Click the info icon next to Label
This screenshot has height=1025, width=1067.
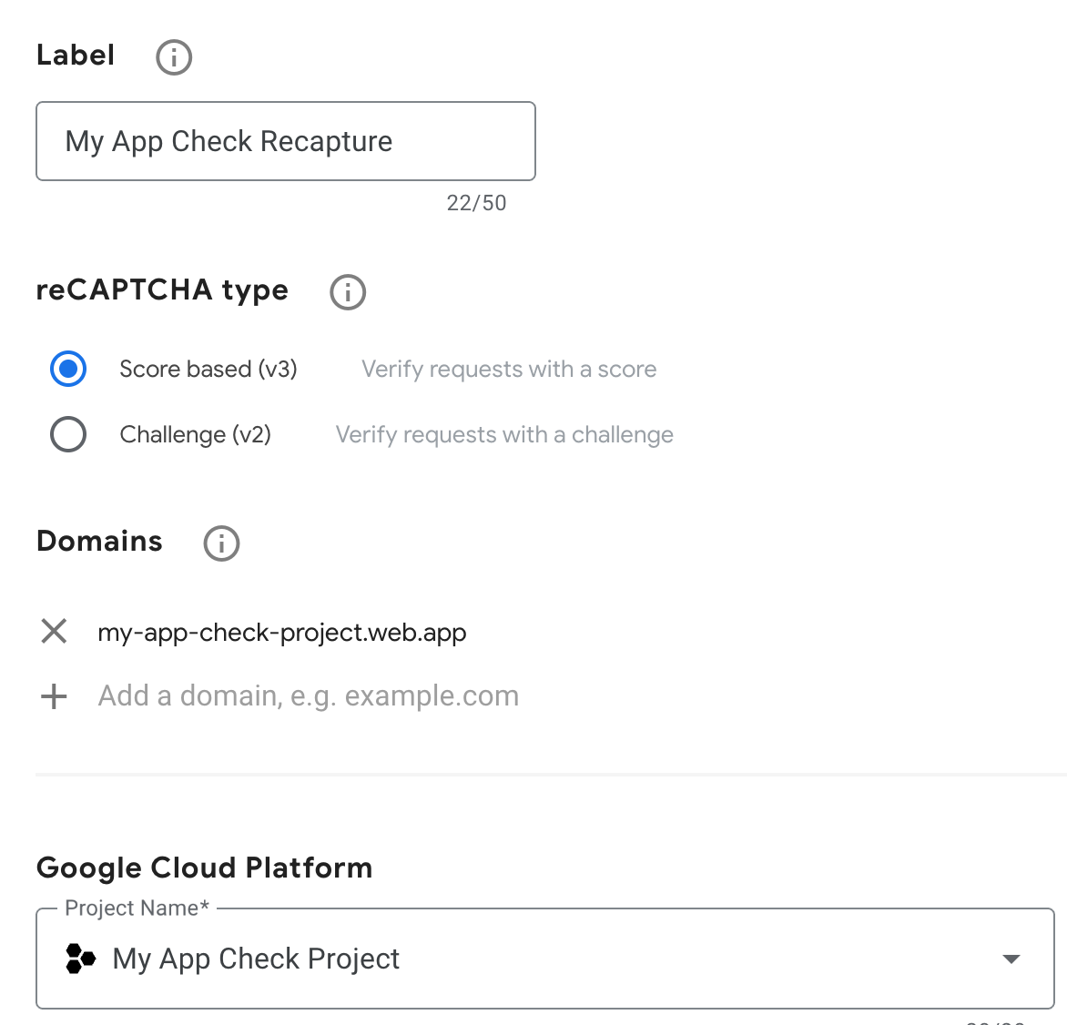click(x=173, y=56)
